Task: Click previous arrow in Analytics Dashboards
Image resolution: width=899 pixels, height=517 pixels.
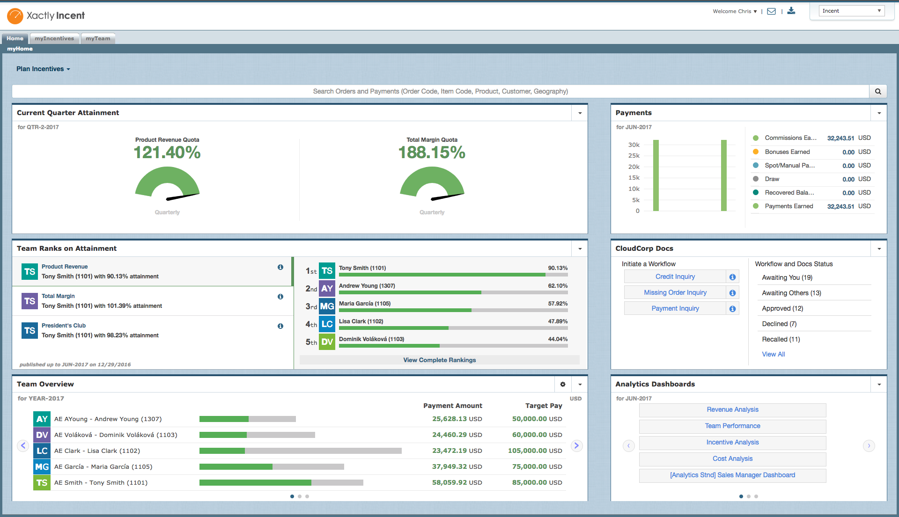Action: point(628,446)
